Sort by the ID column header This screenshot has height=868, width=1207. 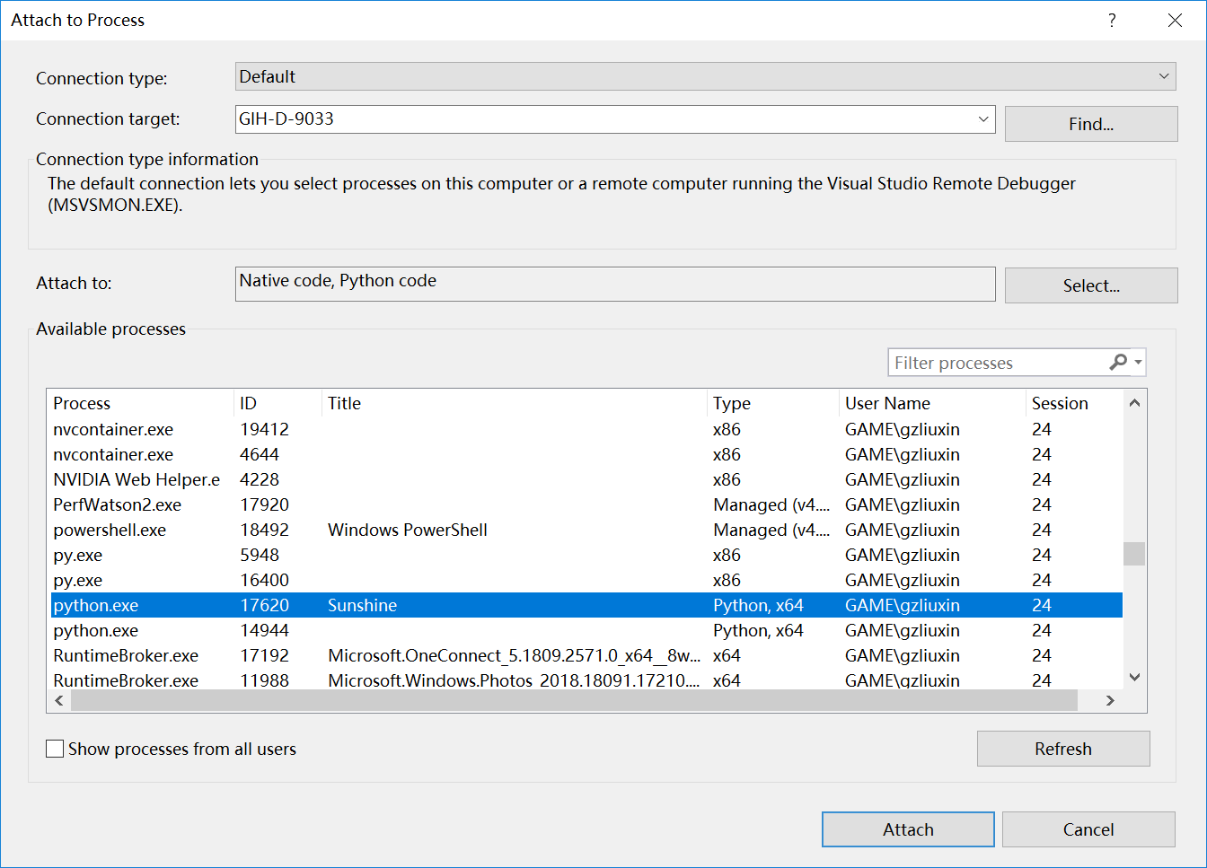pyautogui.click(x=278, y=403)
